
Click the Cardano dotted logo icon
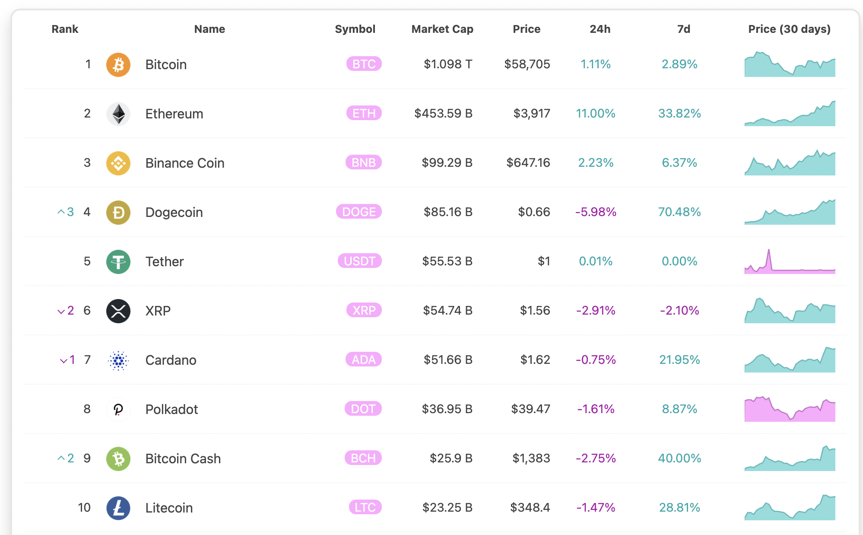click(x=118, y=360)
